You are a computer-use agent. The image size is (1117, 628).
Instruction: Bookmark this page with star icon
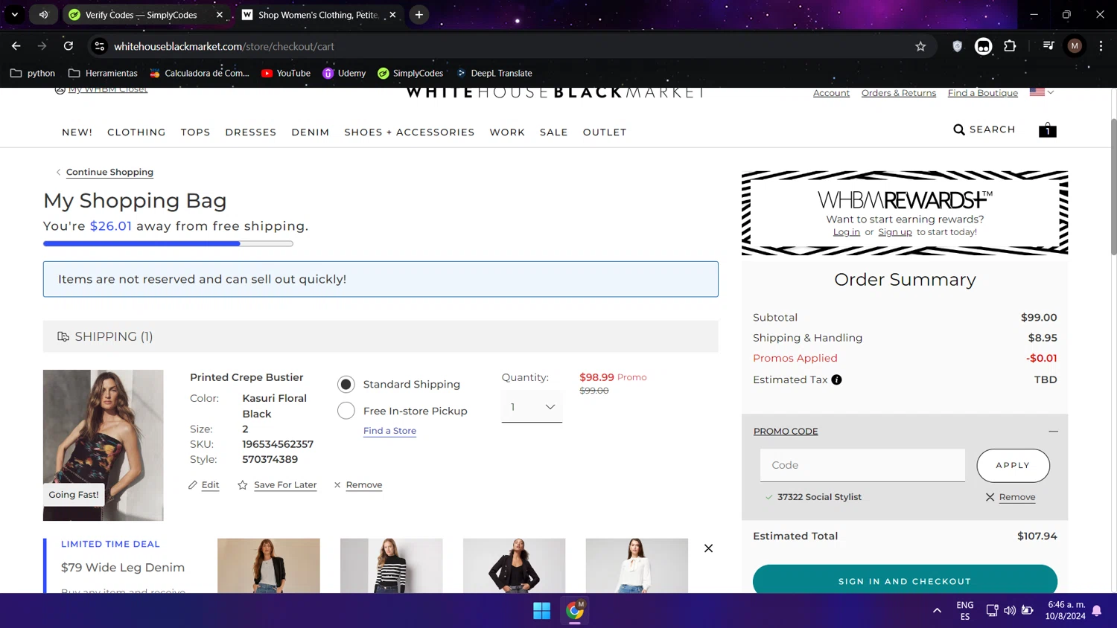(x=920, y=46)
